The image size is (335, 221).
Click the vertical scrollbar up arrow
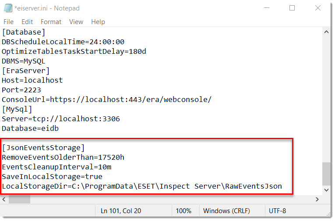click(326, 32)
